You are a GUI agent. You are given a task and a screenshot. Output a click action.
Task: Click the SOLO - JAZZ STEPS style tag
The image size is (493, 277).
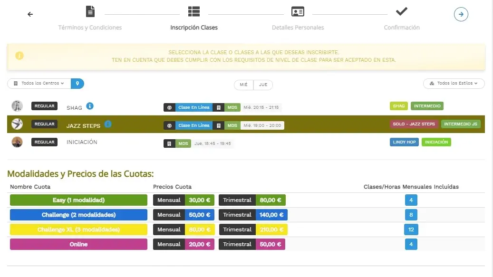tap(414, 124)
